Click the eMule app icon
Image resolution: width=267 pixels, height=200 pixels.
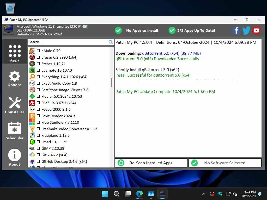(x=32, y=51)
